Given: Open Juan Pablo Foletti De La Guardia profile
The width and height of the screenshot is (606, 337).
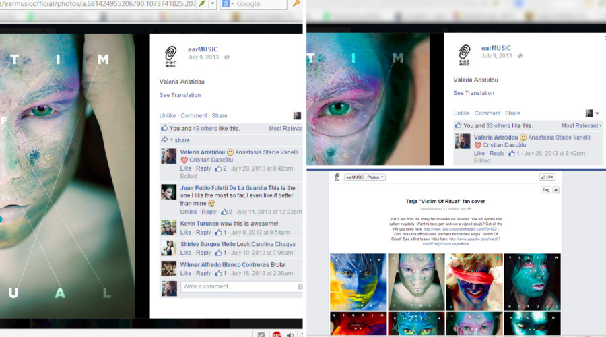Looking at the screenshot, I should pyautogui.click(x=224, y=187).
